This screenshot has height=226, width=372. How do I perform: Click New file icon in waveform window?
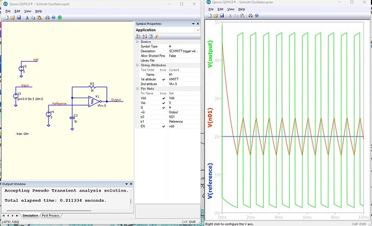click(210, 16)
